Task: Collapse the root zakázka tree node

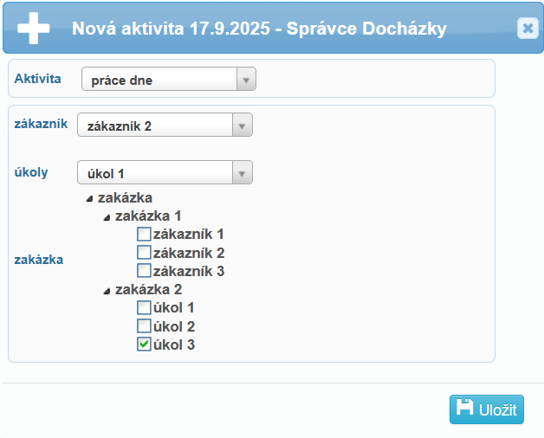Action: coord(89,199)
